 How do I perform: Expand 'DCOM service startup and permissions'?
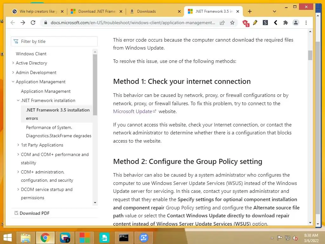[x=18, y=189]
